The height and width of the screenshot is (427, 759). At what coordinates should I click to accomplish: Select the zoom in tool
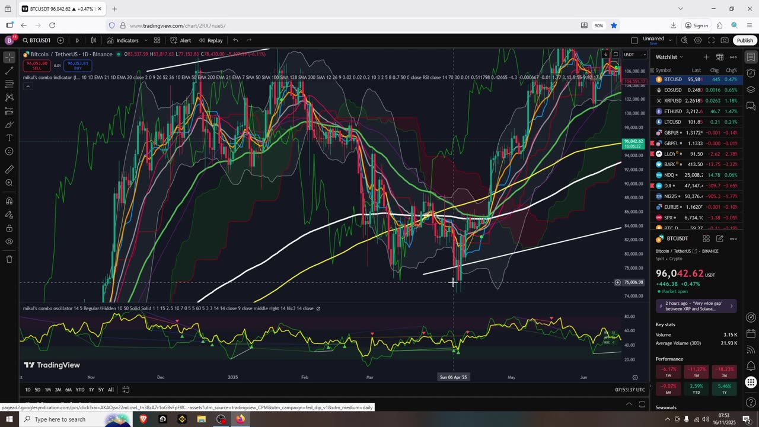[9, 183]
